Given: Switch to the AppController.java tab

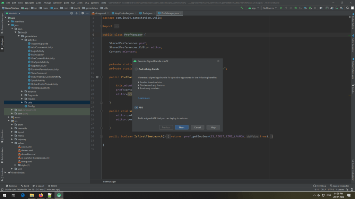Looking at the screenshot, I should [124, 13].
